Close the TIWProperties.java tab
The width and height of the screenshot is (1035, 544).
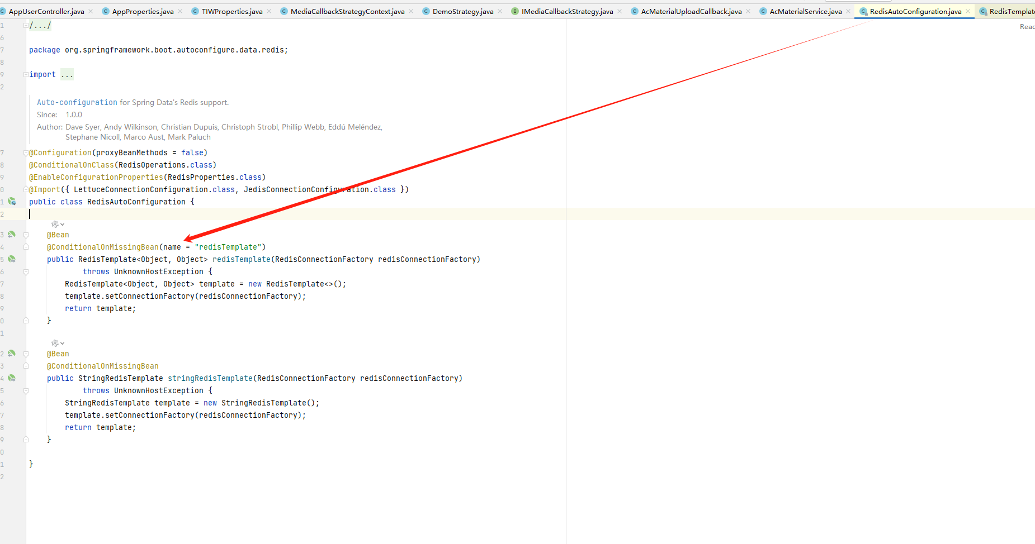(x=269, y=11)
